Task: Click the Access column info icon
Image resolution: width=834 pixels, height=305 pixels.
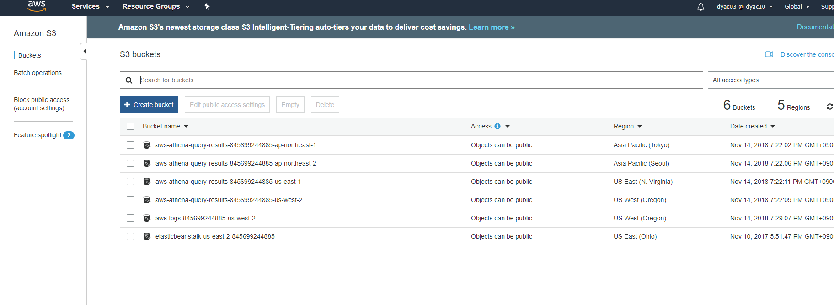Action: [x=497, y=126]
